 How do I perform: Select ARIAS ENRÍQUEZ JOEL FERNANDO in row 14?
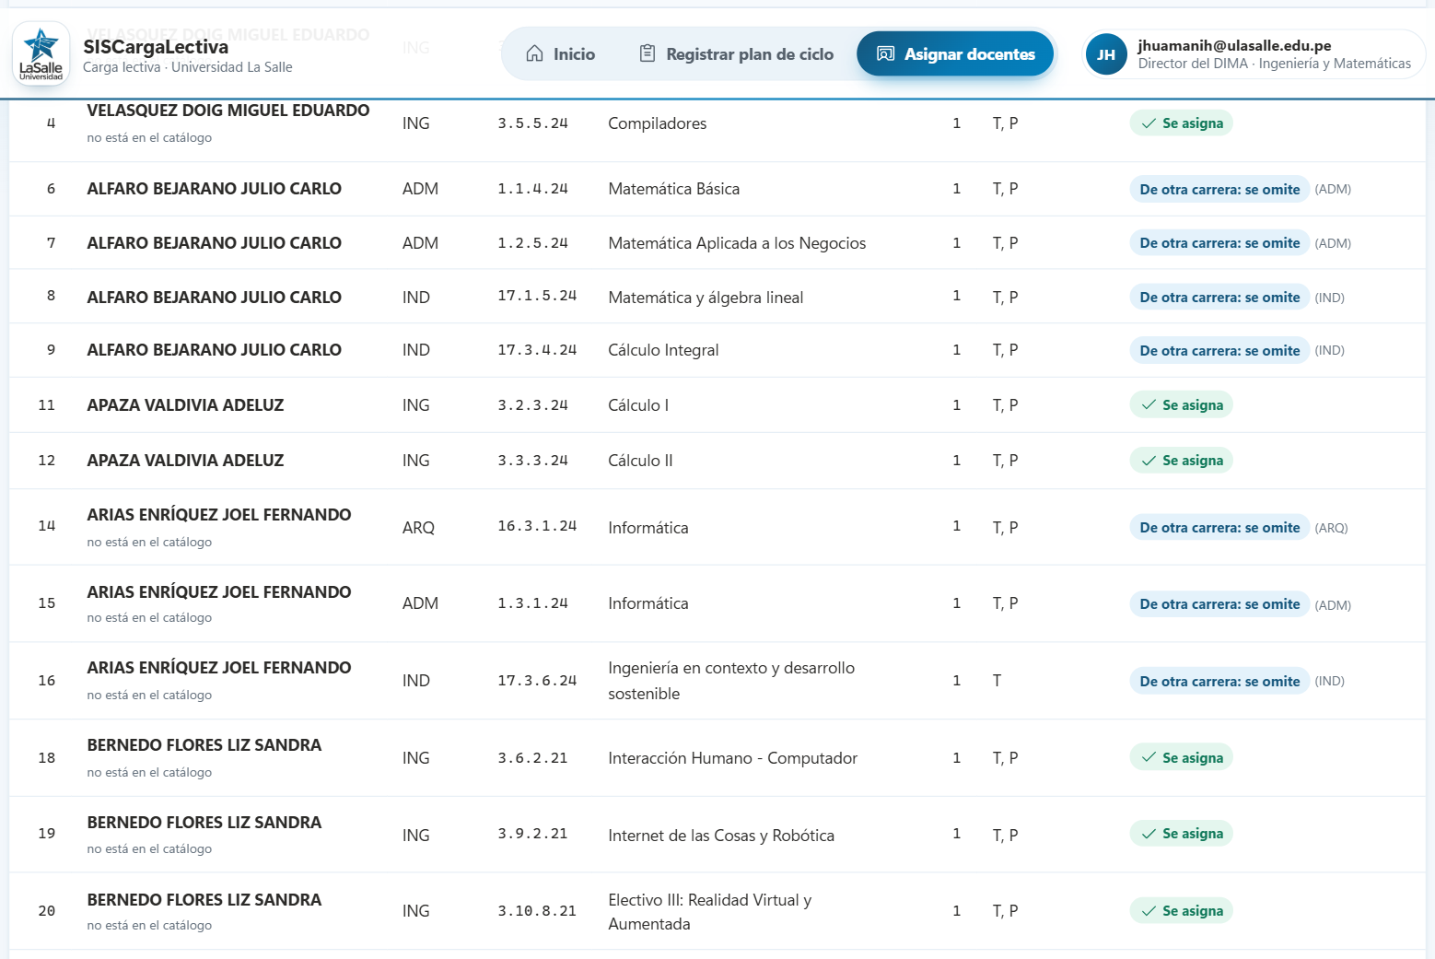point(219,515)
